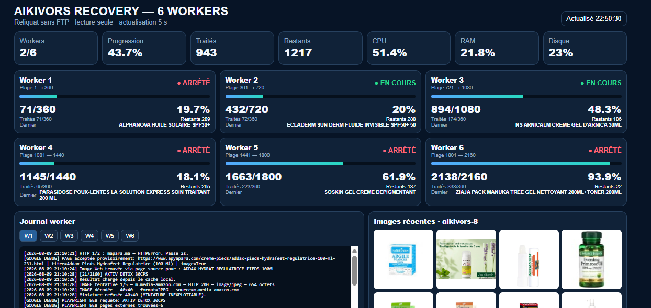Viewport: 651px width, 308px height.
Task: Click the Worker 4 progress bar
Action: [115, 164]
